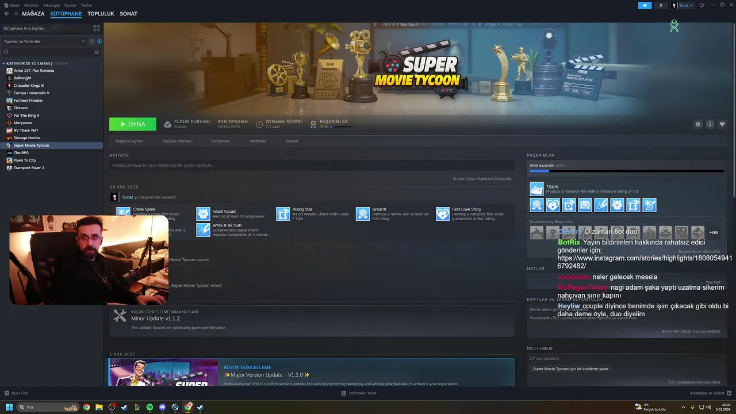Open advanced library filter options icon
The image size is (736, 414).
click(97, 52)
